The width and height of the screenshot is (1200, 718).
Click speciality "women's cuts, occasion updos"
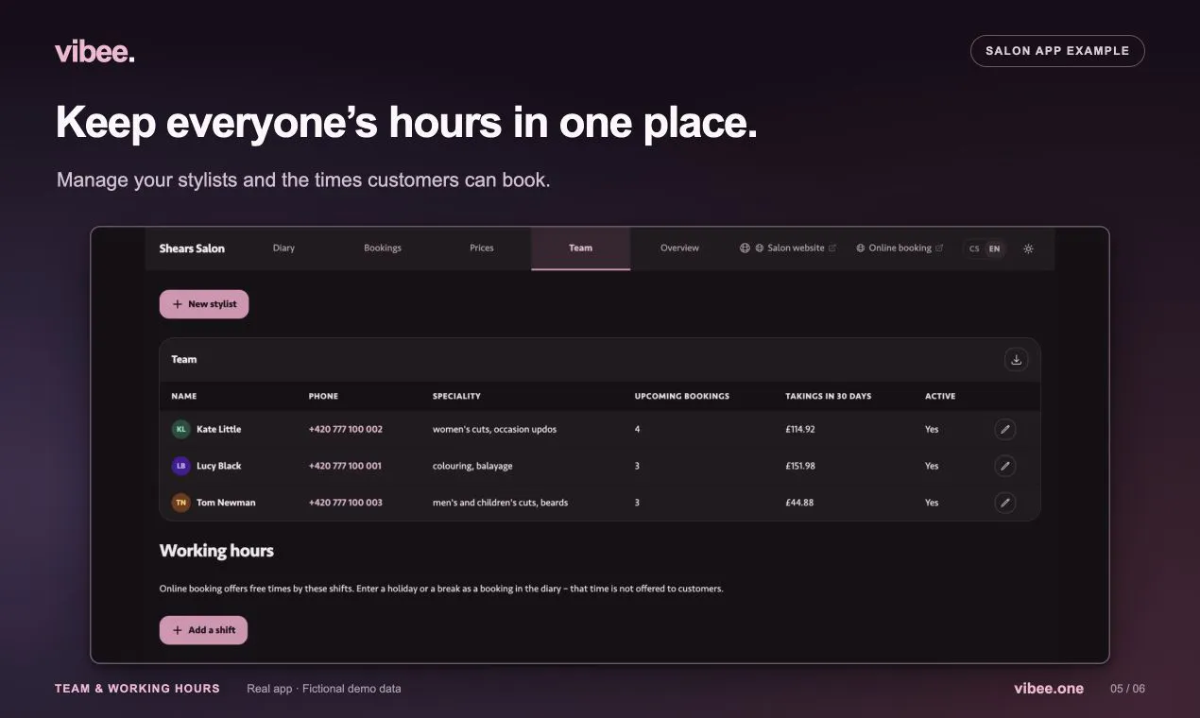click(494, 429)
